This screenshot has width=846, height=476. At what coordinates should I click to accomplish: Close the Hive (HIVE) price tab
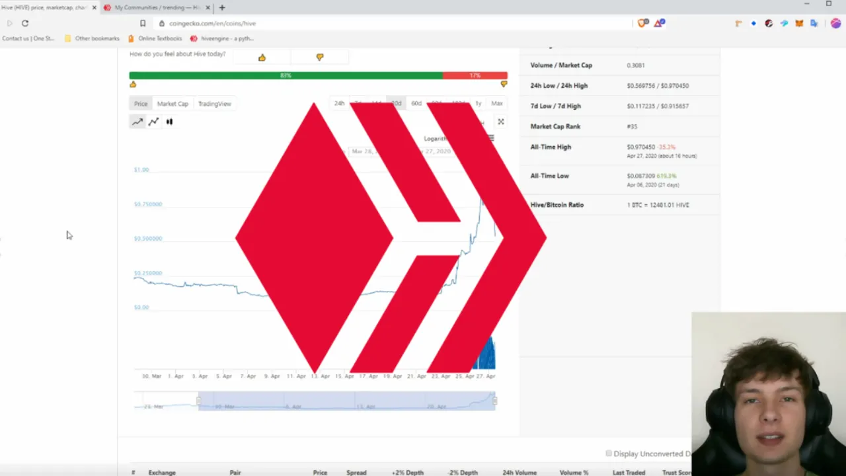[x=94, y=7]
